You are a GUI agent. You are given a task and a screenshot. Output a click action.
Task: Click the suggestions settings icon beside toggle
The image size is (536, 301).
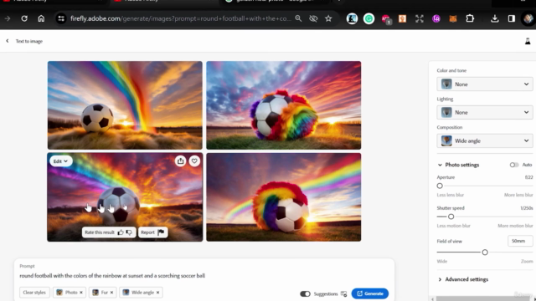tap(344, 293)
